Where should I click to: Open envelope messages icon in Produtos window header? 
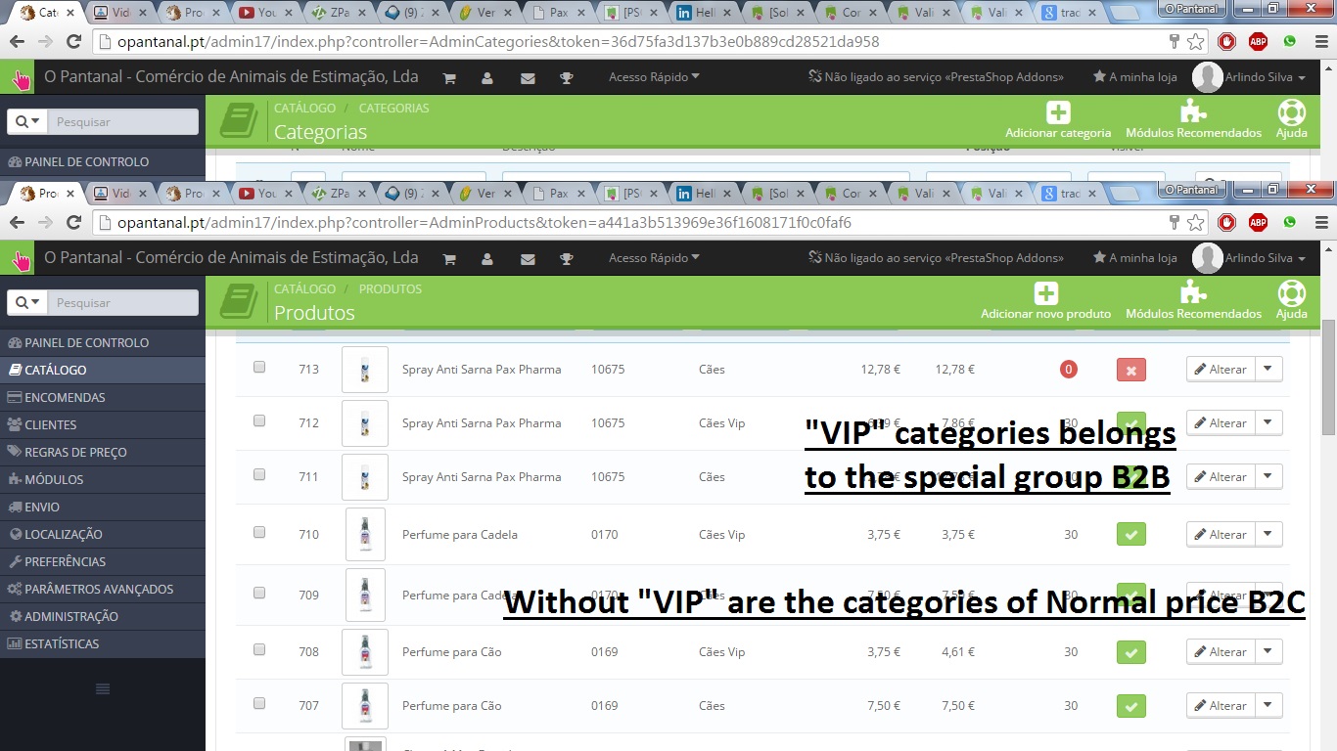tap(528, 259)
